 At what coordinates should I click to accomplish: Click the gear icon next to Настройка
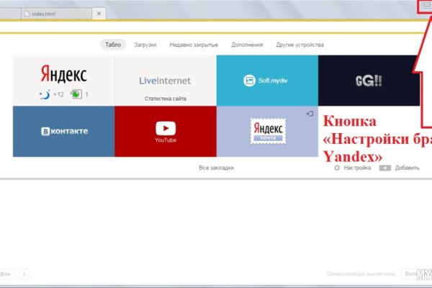pyautogui.click(x=338, y=168)
